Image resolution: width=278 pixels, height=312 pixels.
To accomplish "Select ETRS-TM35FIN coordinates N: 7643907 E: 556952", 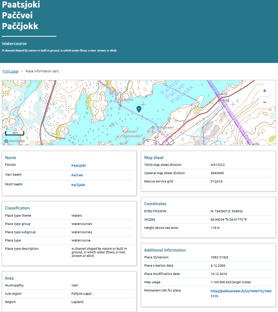I will click(x=227, y=211).
